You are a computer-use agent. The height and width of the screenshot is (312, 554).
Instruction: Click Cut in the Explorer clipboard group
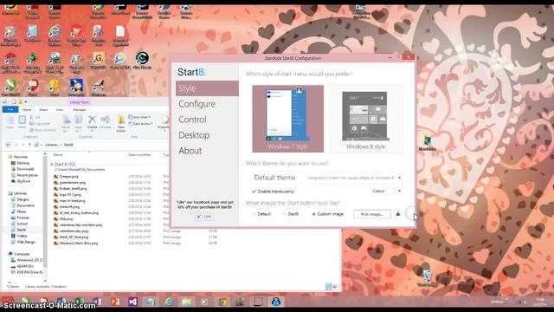(35, 117)
